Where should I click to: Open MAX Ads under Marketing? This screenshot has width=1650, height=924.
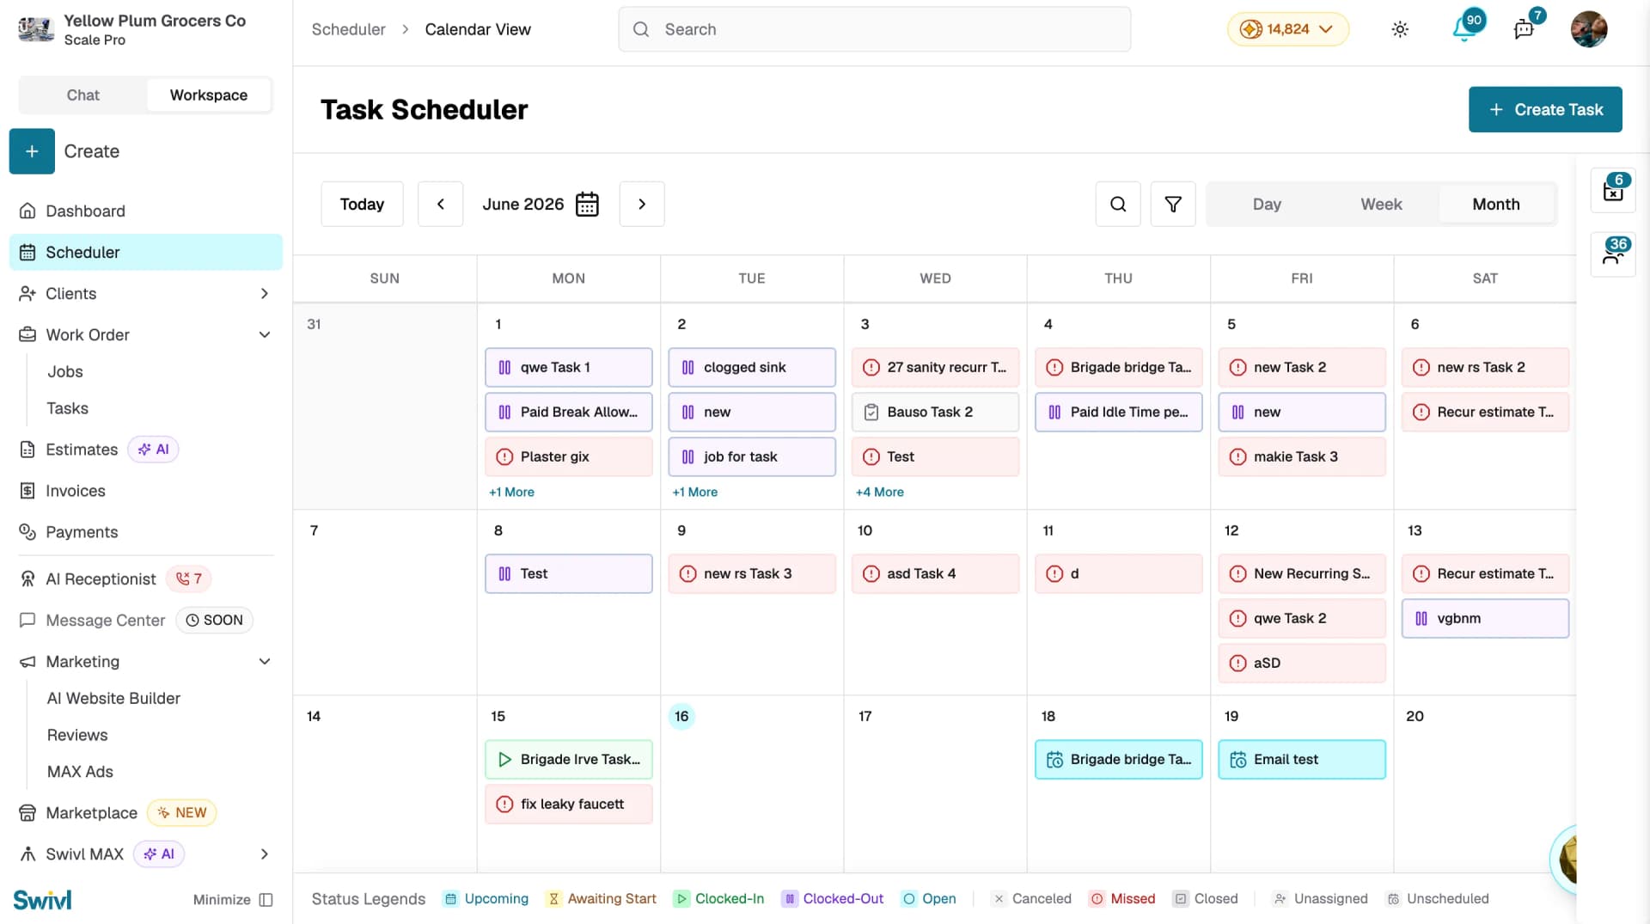tap(80, 773)
